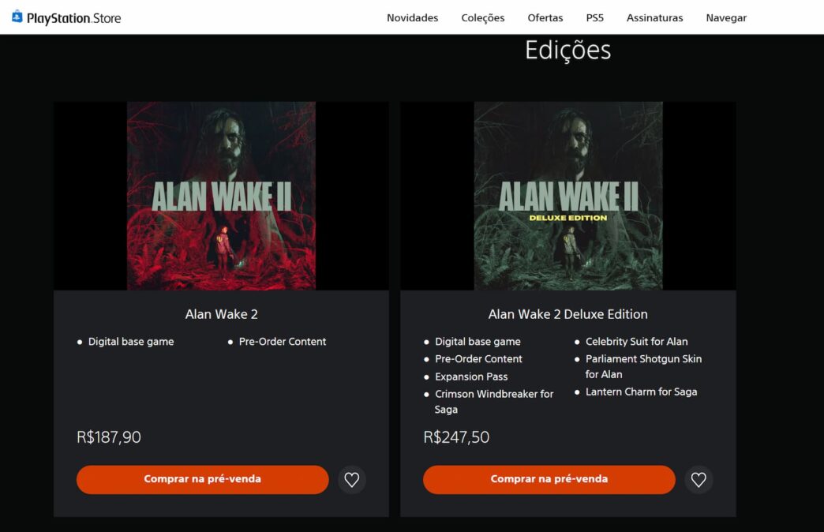
Task: Click the Edições section heading
Action: click(x=568, y=51)
